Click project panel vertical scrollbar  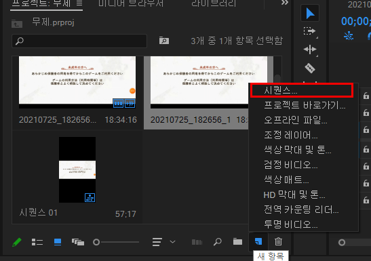(x=277, y=79)
